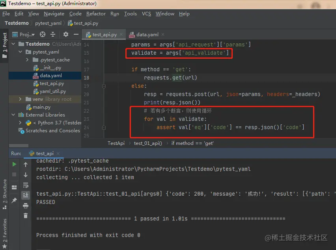Hide the Project panel with minus icon
336x250 pixels.
coord(76,34)
